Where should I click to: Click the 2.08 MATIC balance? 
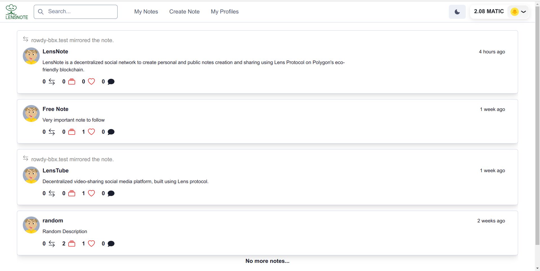(x=489, y=12)
